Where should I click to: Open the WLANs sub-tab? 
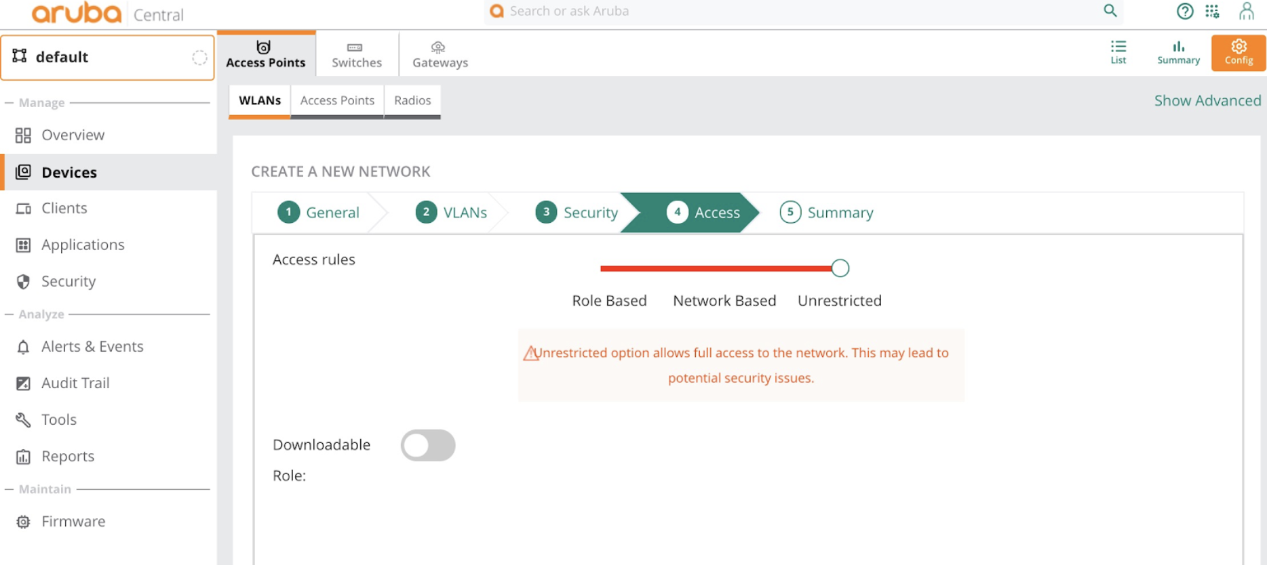[260, 101]
